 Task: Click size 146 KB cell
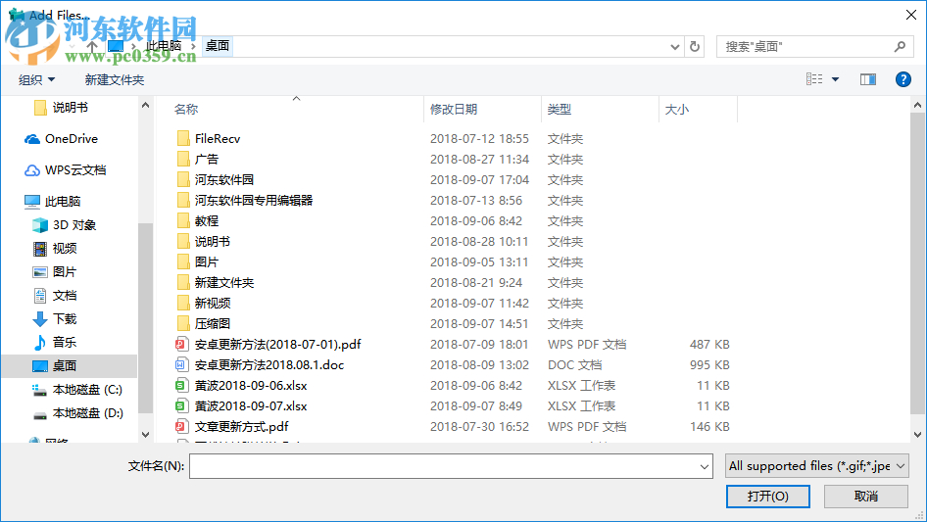coord(709,427)
